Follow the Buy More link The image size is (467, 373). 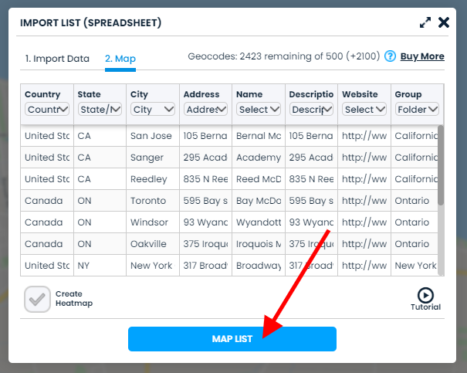pyautogui.click(x=422, y=56)
